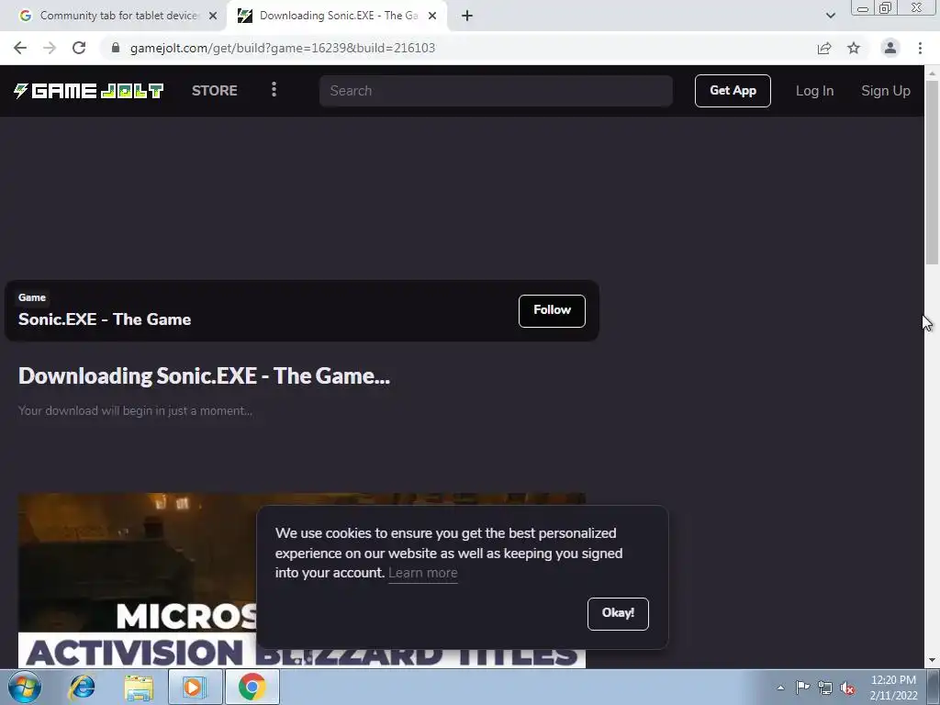Open the Action Center flag icon
This screenshot has height=705, width=940.
pos(802,687)
